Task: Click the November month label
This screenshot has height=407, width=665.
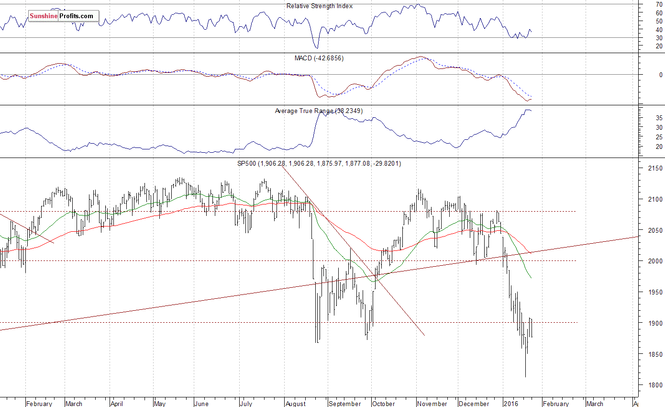Action: pos(433,404)
